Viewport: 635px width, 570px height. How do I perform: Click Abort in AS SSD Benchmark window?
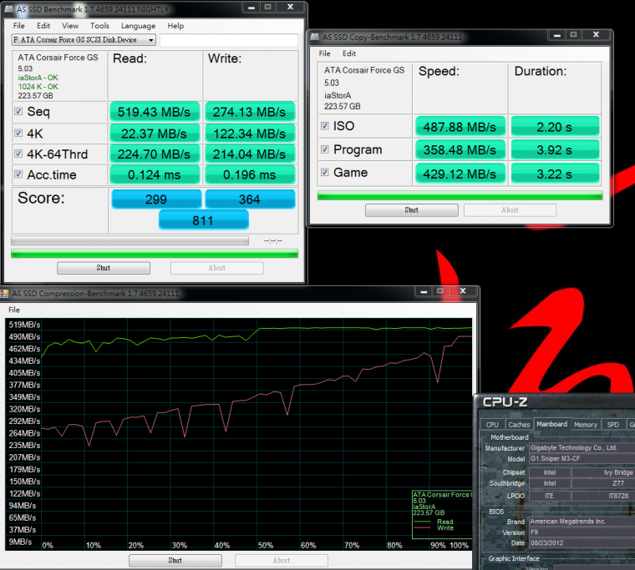216,268
